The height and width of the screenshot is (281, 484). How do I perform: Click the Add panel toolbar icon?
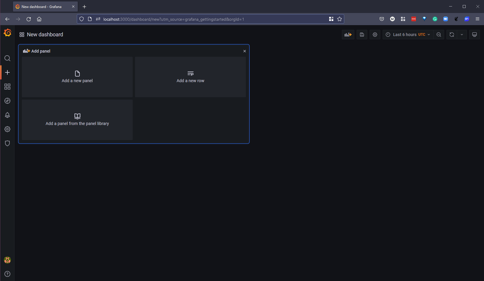coord(348,35)
